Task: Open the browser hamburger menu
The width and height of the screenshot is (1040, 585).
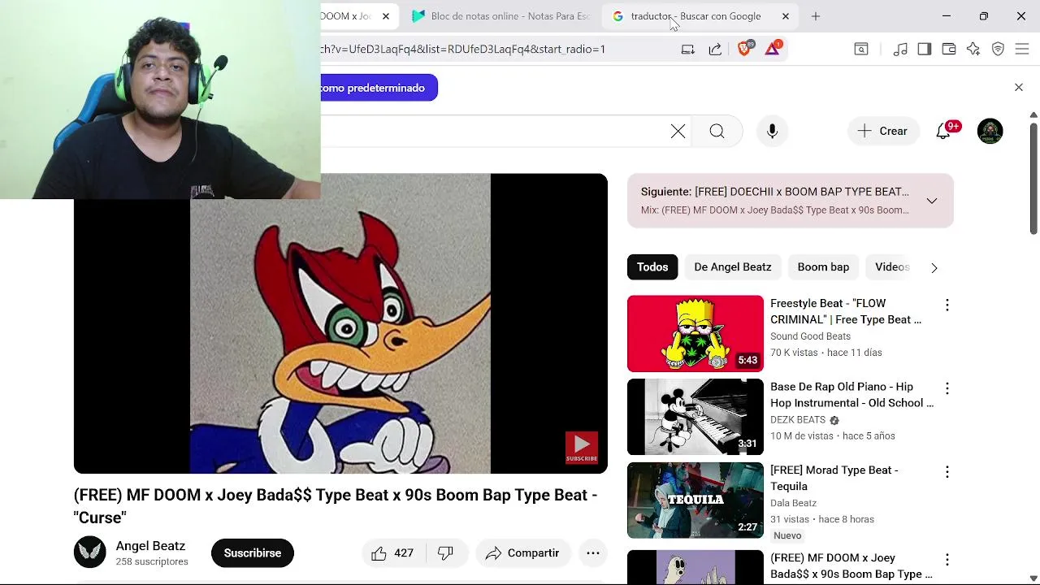Action: click(1022, 49)
